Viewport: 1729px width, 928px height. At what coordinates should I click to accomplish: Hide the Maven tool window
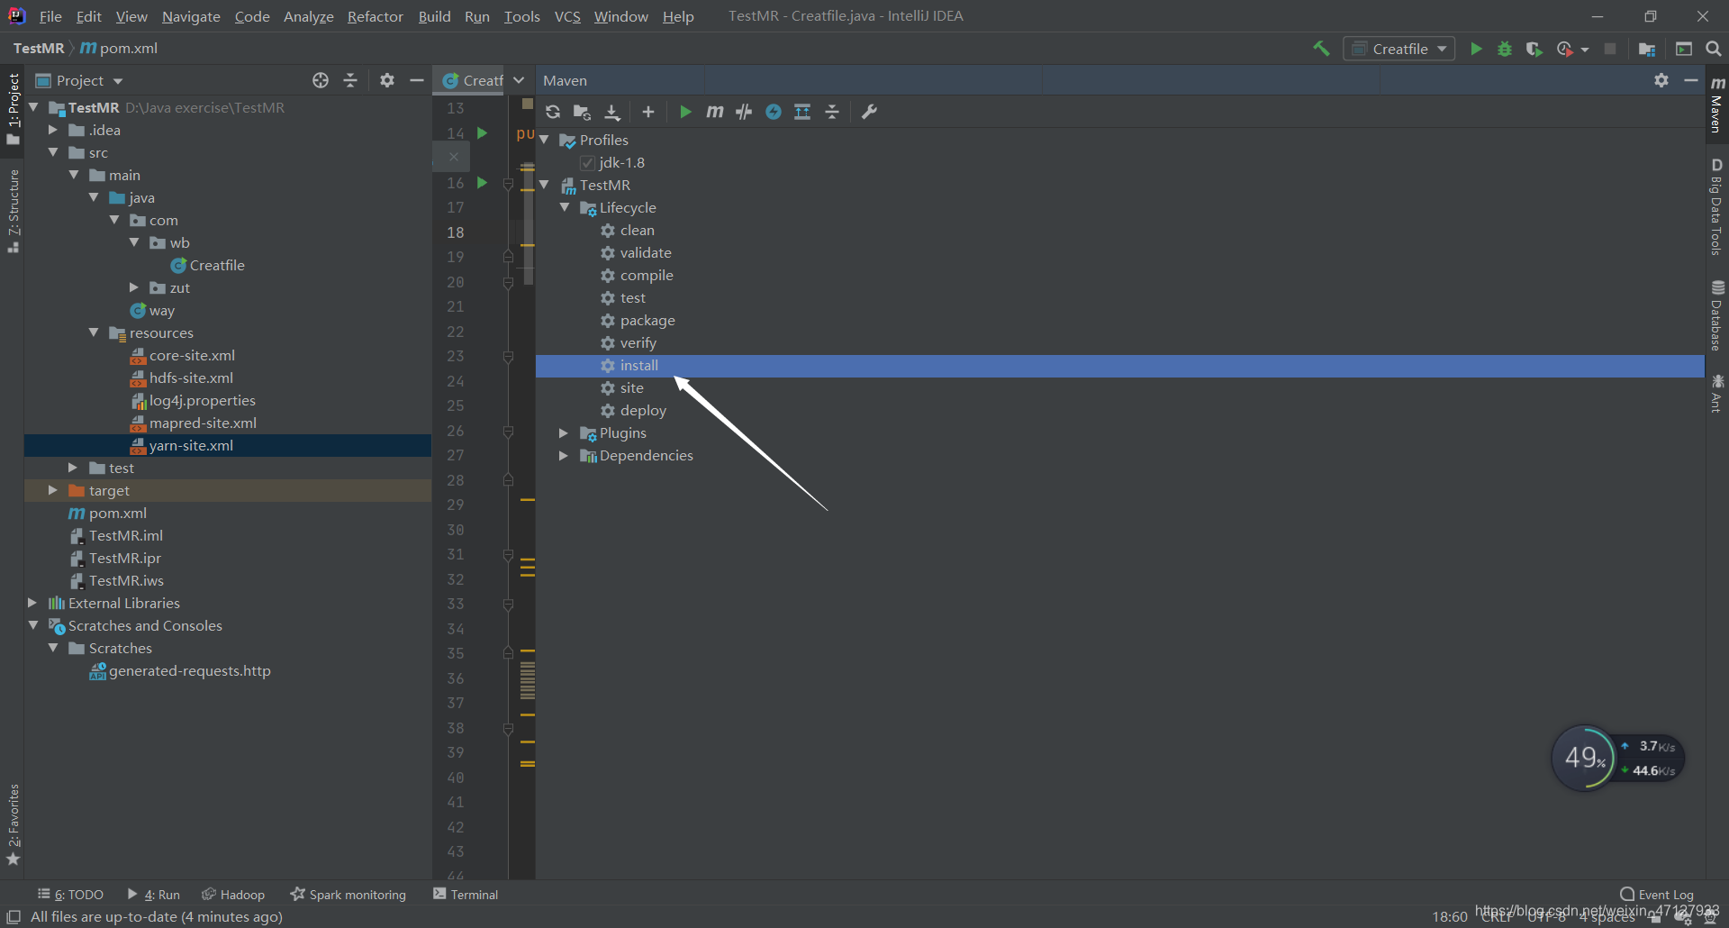[x=1690, y=80]
